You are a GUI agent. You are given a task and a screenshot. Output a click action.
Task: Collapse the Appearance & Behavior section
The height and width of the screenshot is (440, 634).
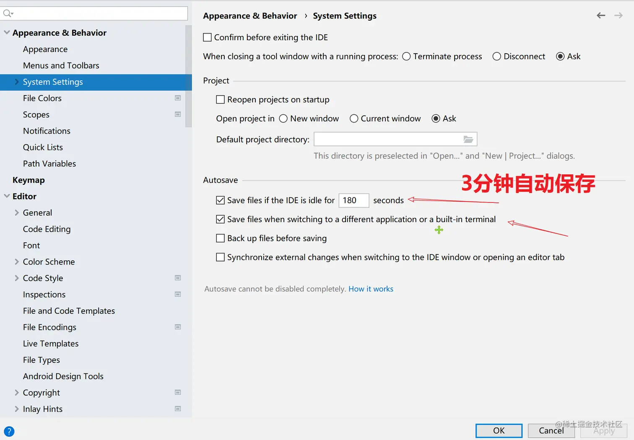[x=7, y=32]
